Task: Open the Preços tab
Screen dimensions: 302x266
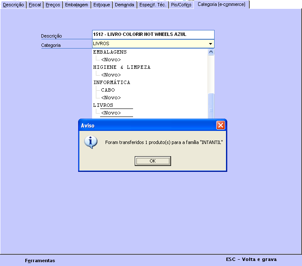Action: pos(53,5)
